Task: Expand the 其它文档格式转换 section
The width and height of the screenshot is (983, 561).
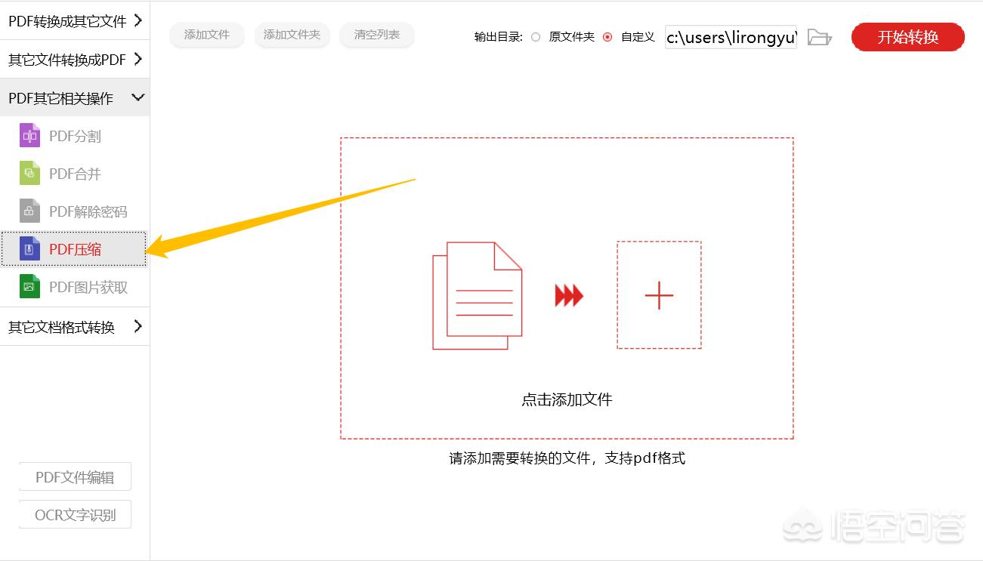Action: coord(73,326)
